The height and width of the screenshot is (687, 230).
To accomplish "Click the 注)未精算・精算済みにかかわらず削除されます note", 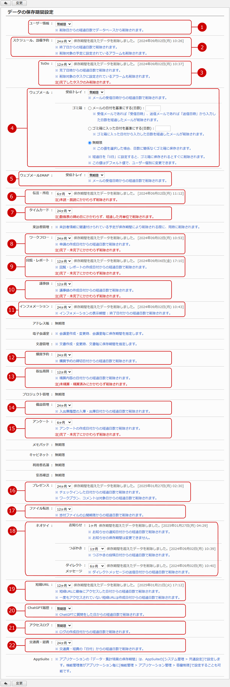I will [x=91, y=384].
